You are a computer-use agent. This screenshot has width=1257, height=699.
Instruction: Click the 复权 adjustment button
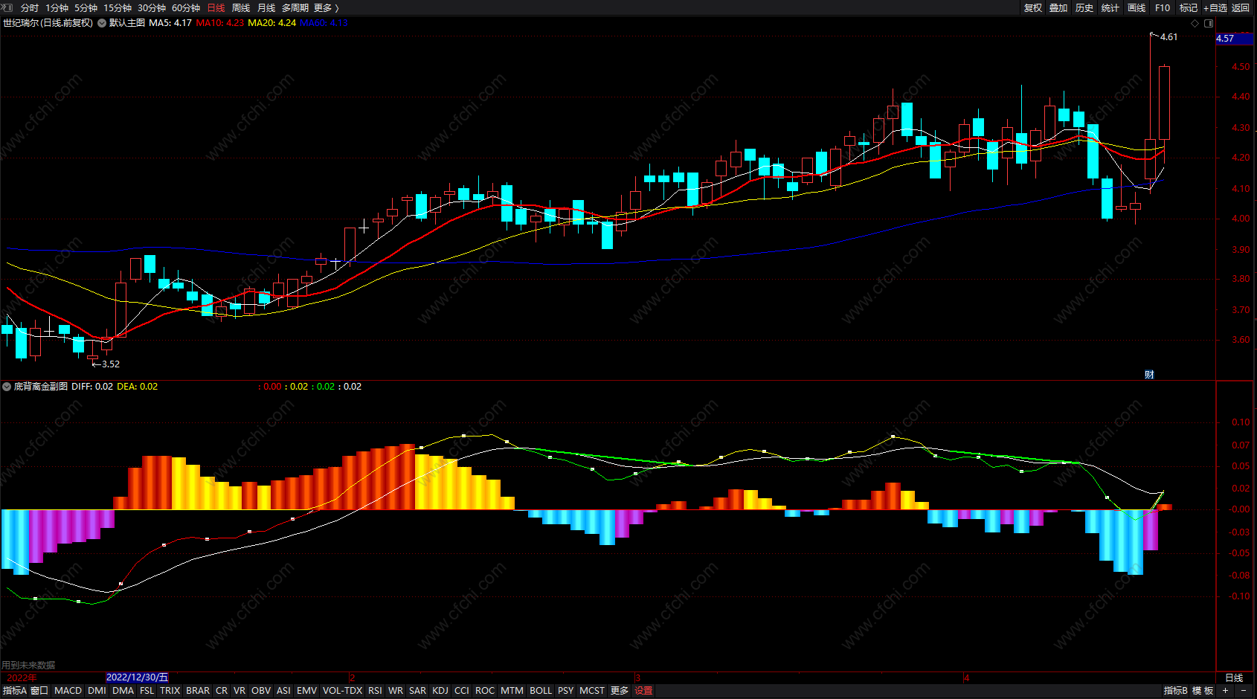1033,8
